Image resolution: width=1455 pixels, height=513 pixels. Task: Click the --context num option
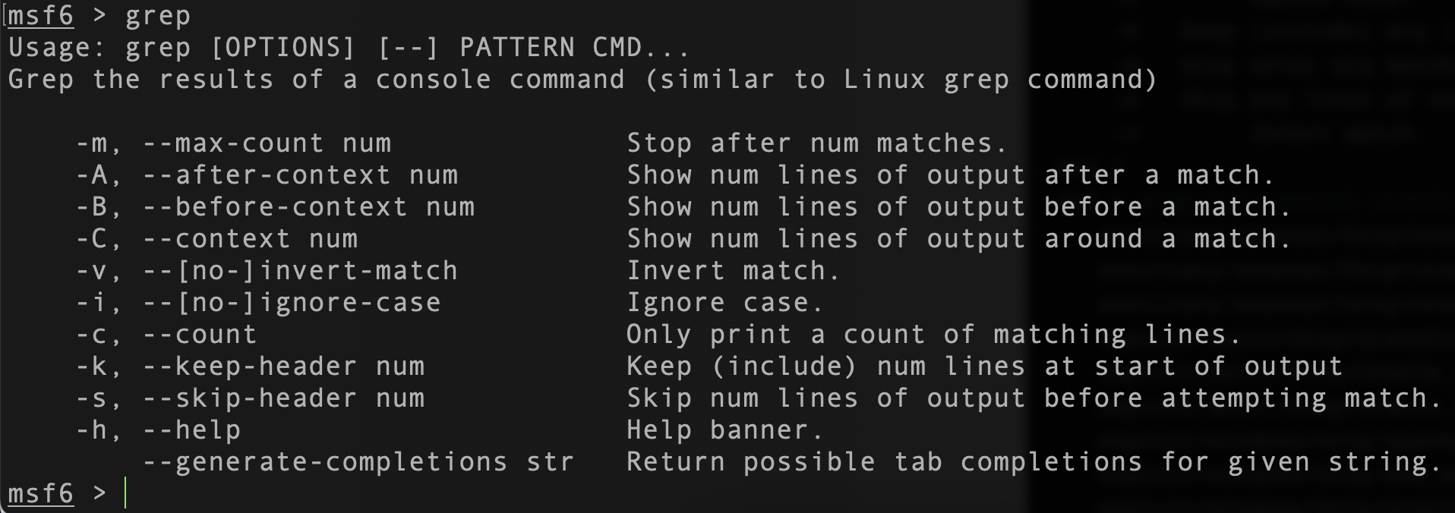[250, 239]
